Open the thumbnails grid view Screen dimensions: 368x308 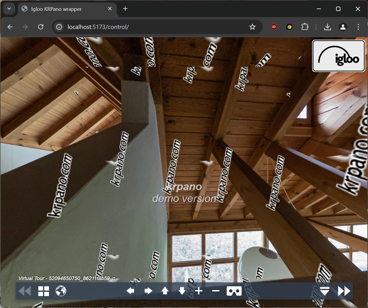44,291
